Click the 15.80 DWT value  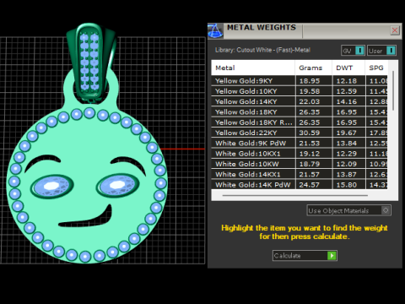pyautogui.click(x=347, y=185)
